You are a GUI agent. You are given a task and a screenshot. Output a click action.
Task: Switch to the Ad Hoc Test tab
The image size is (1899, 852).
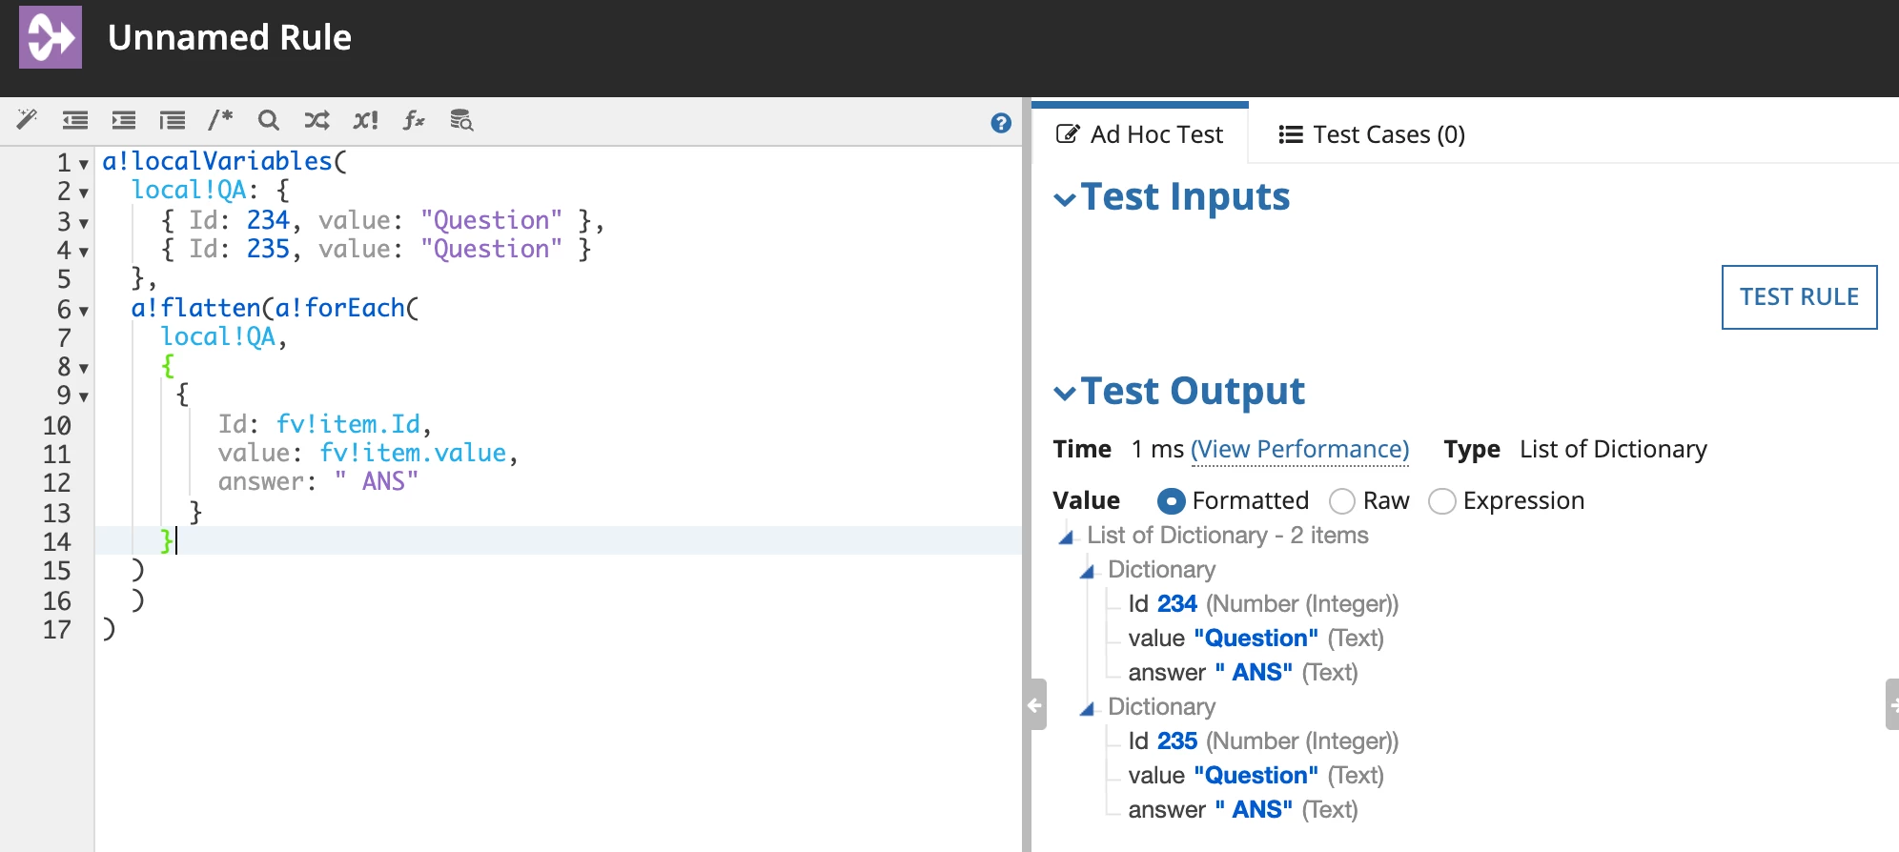click(x=1140, y=134)
